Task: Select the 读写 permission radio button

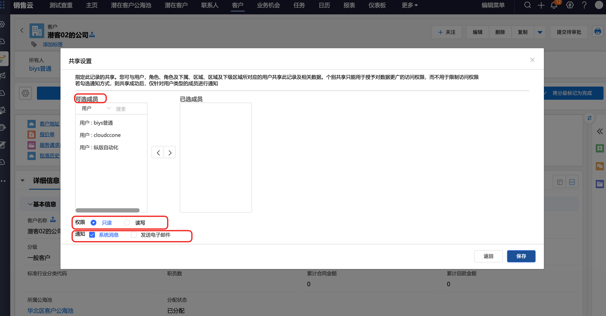Action: (127, 223)
